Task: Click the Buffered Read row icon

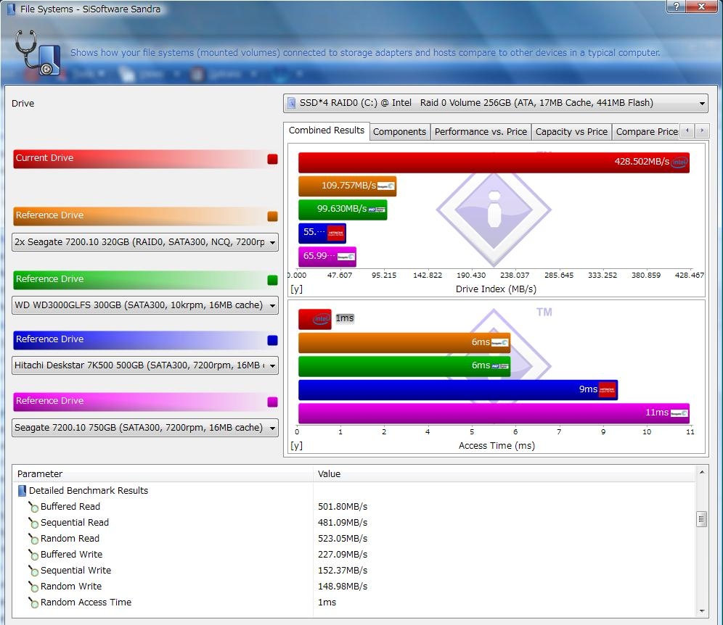Action: click(33, 507)
